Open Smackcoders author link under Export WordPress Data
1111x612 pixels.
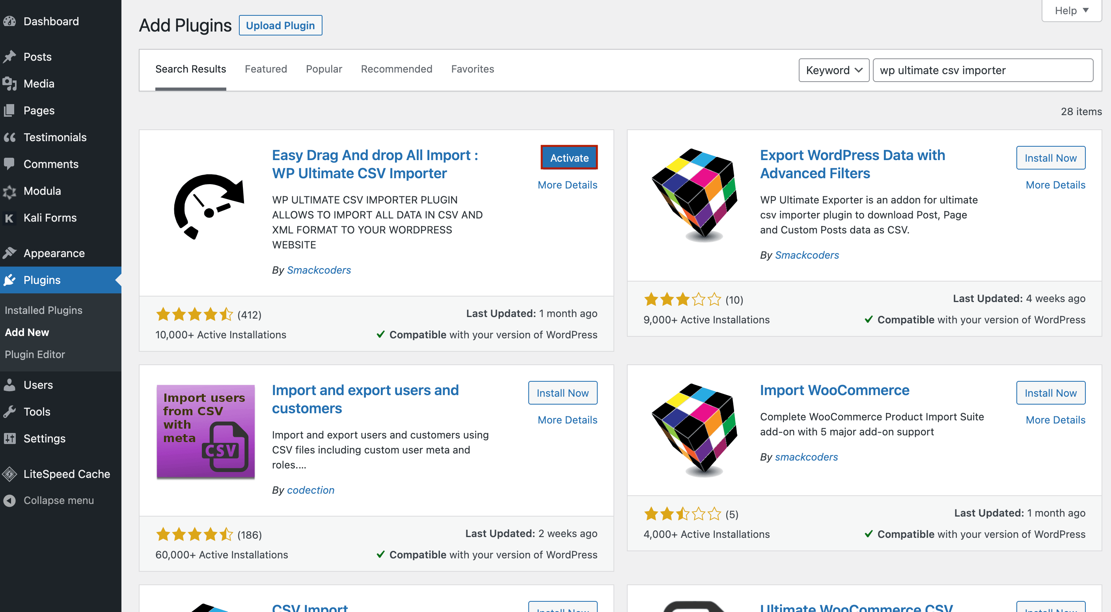point(807,255)
